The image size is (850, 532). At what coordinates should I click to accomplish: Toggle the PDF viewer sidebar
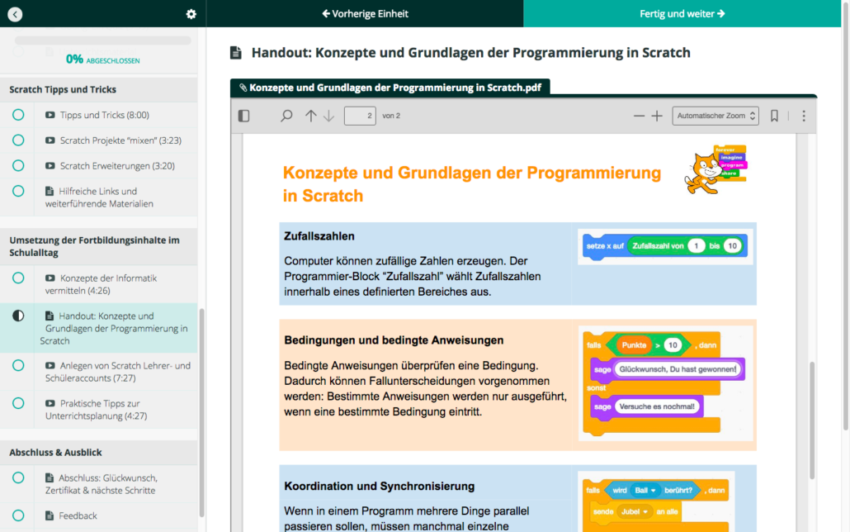tap(243, 116)
